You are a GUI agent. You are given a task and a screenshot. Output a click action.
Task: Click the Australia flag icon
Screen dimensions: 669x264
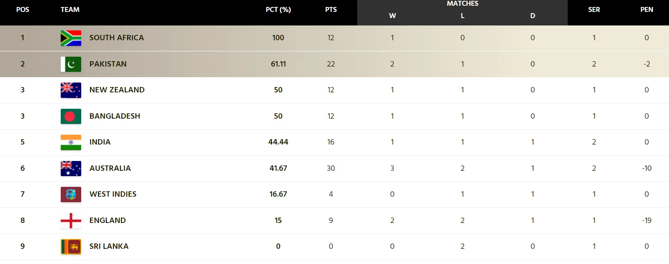pos(71,168)
